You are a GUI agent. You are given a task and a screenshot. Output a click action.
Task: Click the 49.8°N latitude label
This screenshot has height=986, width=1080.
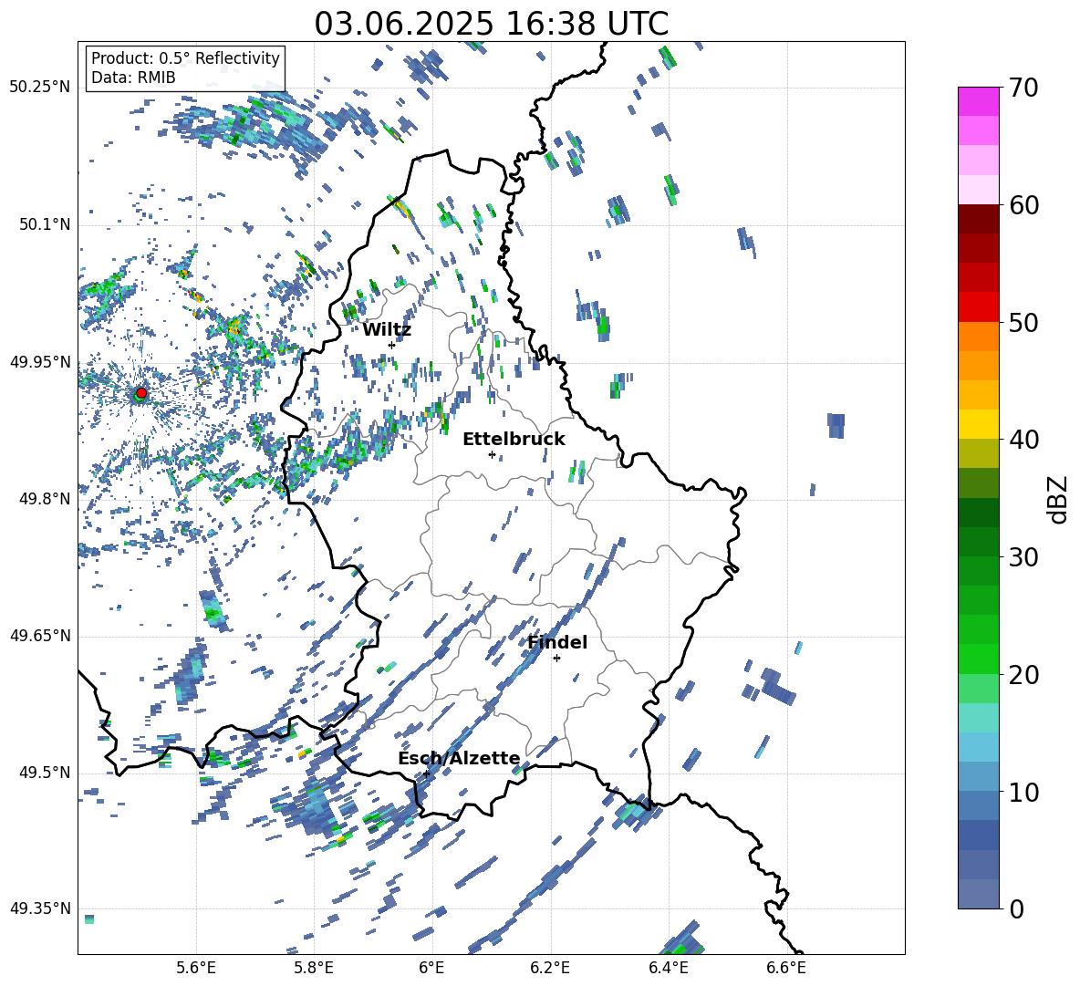[44, 499]
